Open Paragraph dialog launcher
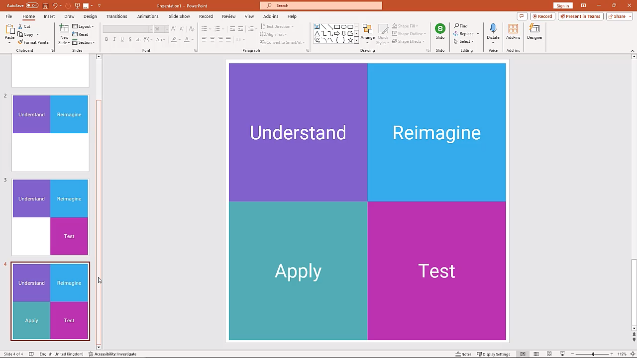The image size is (637, 358). [x=308, y=50]
